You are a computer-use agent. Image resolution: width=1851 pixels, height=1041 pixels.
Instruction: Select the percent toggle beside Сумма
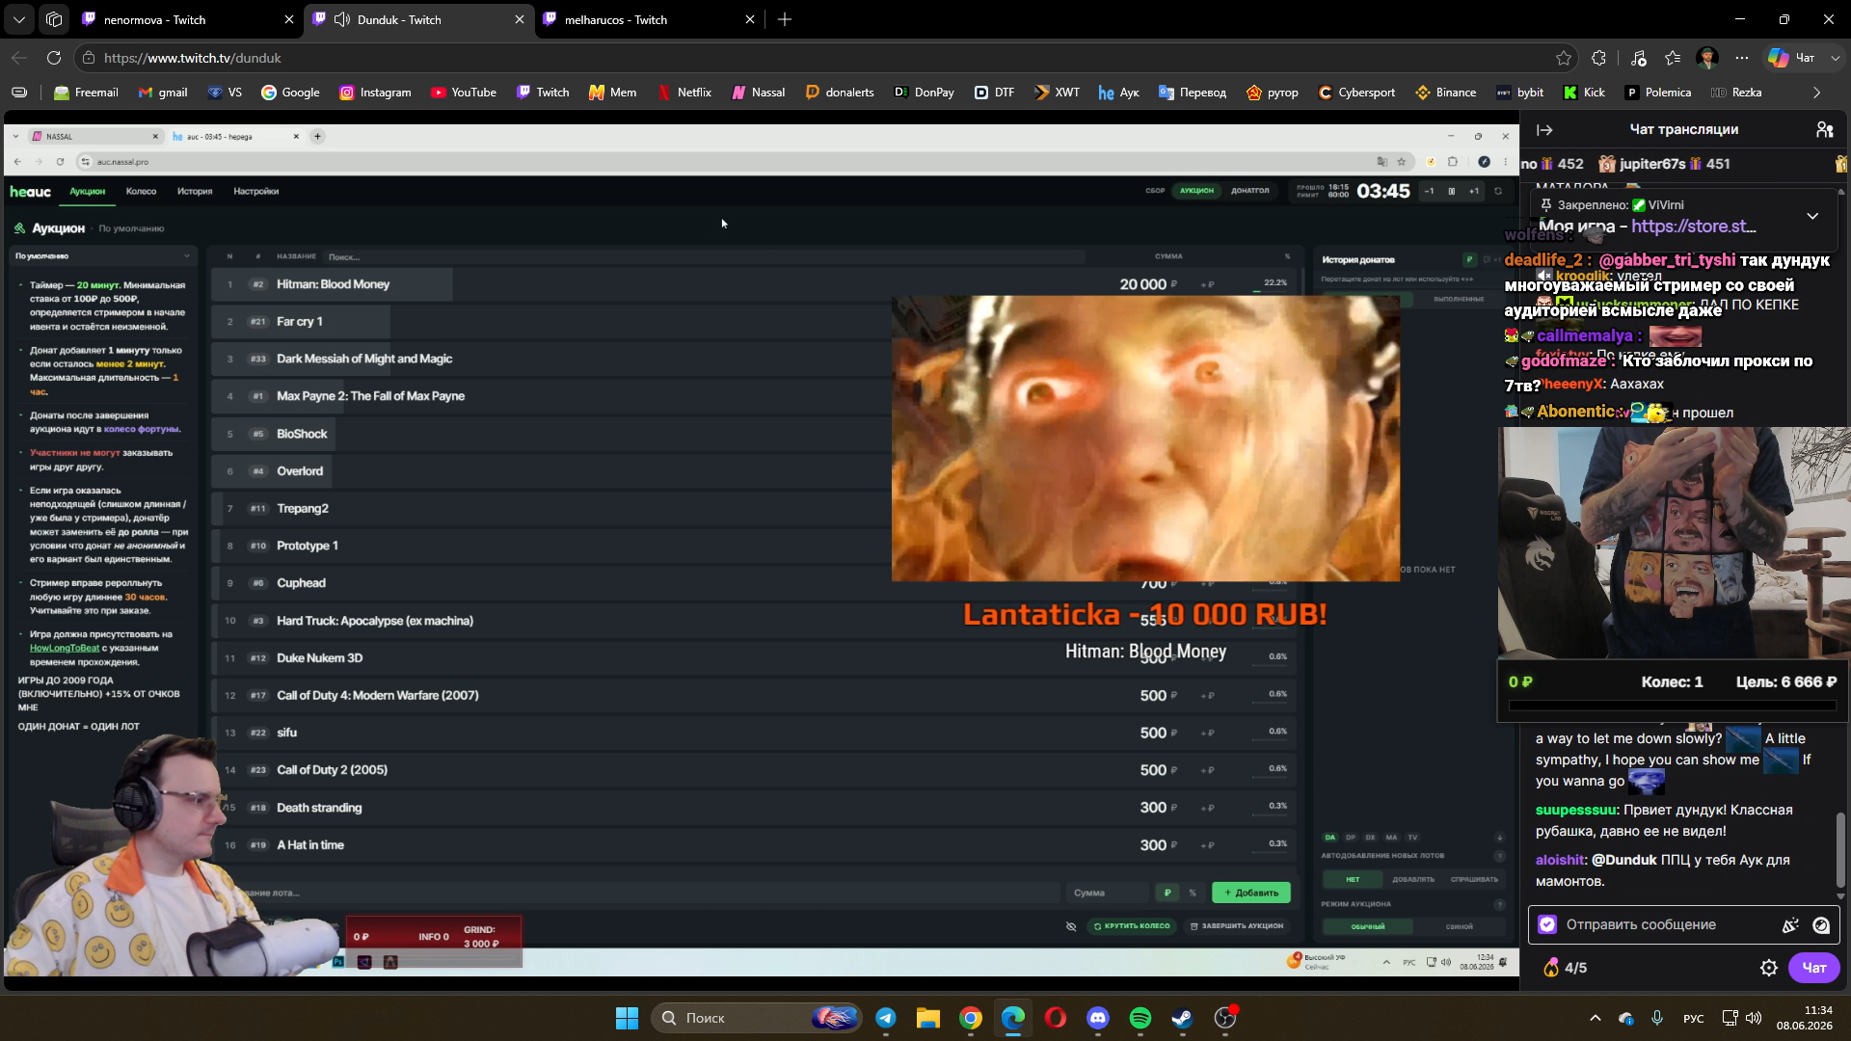tap(1193, 893)
